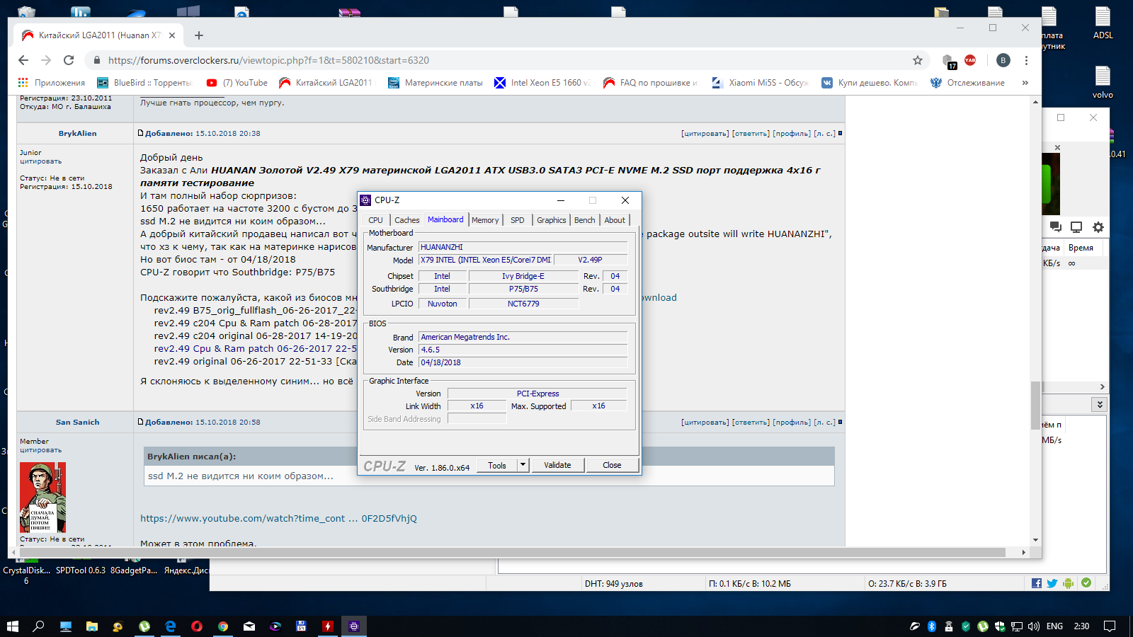Image resolution: width=1133 pixels, height=637 pixels.
Task: Go back in the Chrome browser
Action: (23, 60)
